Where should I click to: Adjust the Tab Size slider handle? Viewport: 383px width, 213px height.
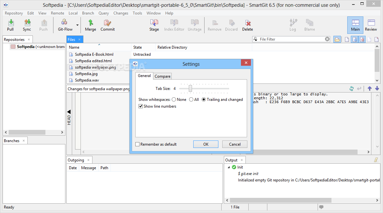click(x=190, y=88)
